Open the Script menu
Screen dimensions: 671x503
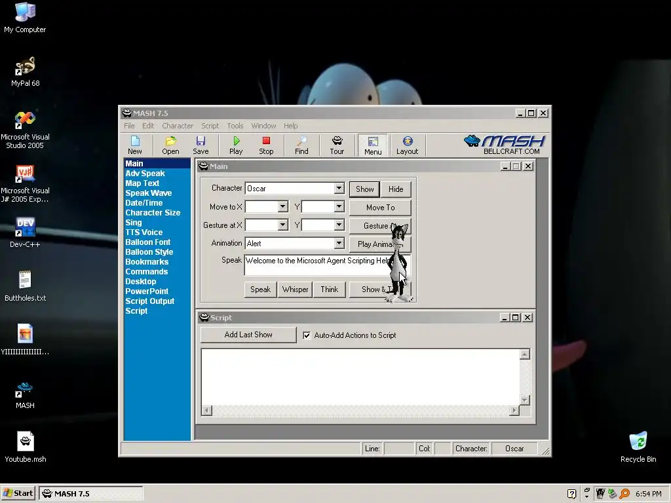(210, 126)
